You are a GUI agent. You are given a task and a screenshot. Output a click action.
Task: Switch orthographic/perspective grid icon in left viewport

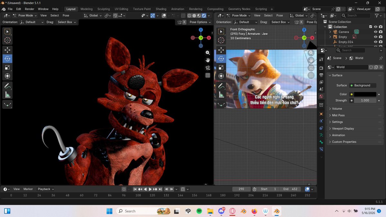point(208,75)
